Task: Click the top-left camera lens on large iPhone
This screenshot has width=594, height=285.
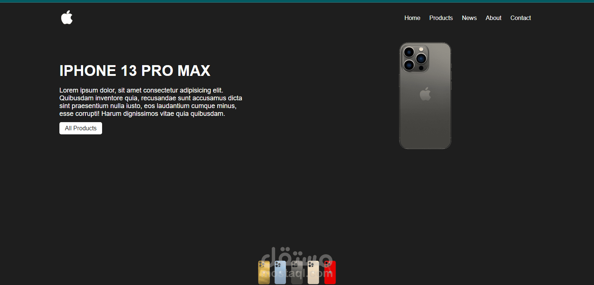Action: point(409,52)
